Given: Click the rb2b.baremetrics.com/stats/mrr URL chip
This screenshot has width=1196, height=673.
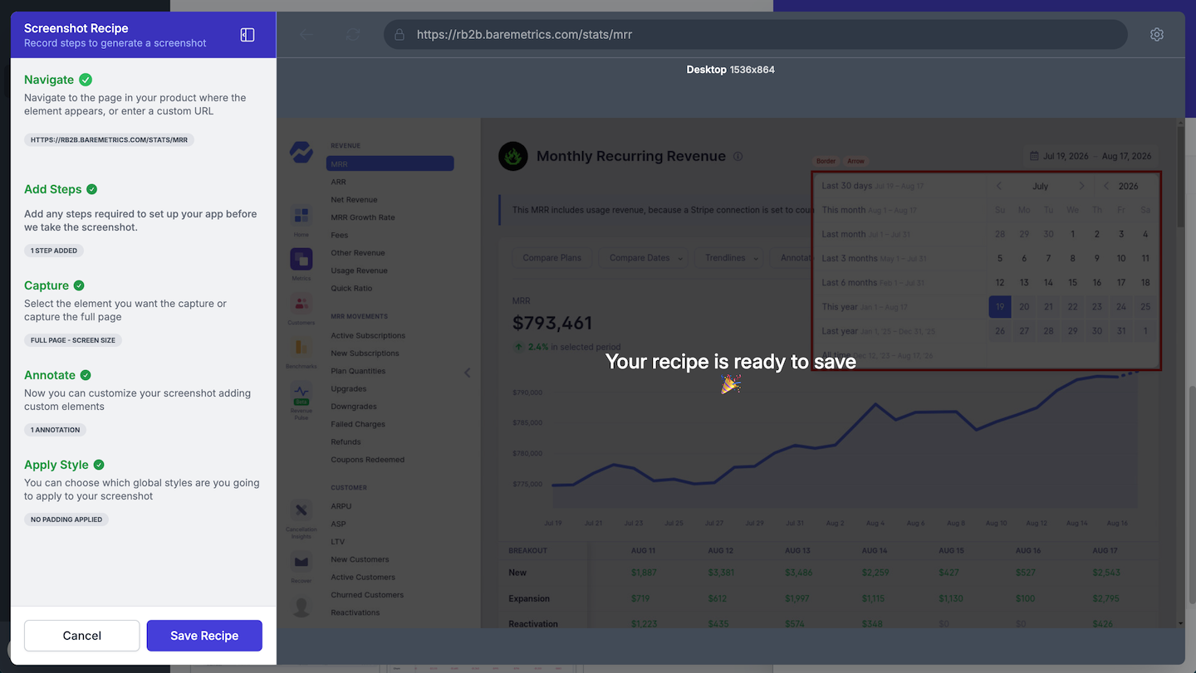Looking at the screenshot, I should click(109, 140).
